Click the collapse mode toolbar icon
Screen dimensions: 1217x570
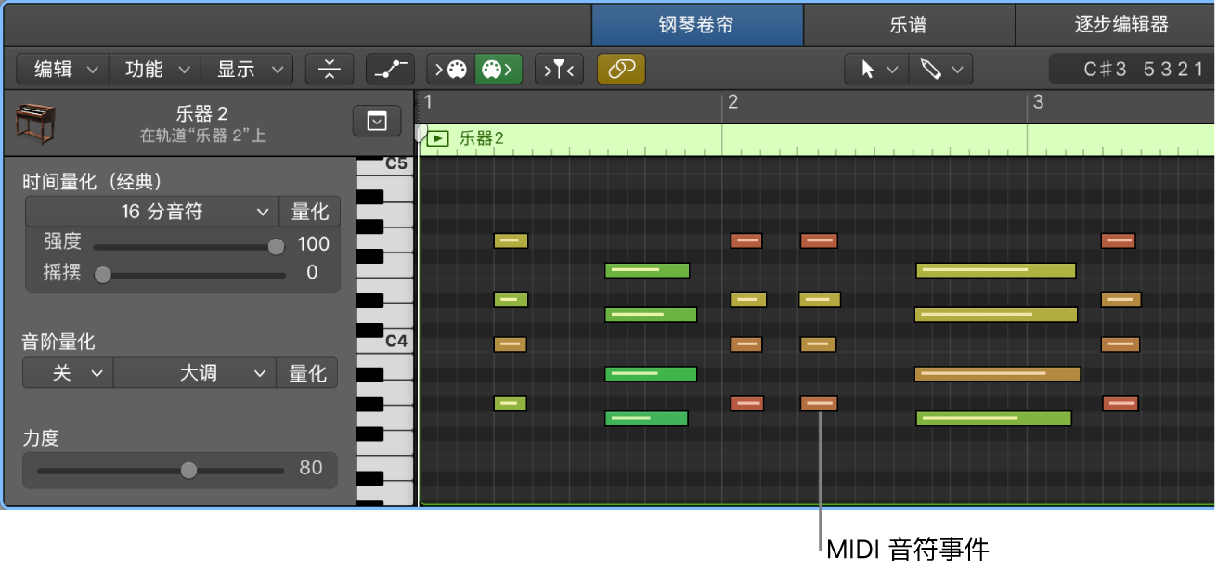point(330,69)
